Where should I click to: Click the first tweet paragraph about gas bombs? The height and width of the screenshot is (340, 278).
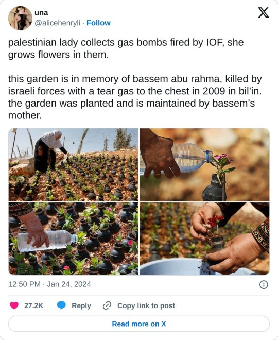(x=126, y=48)
